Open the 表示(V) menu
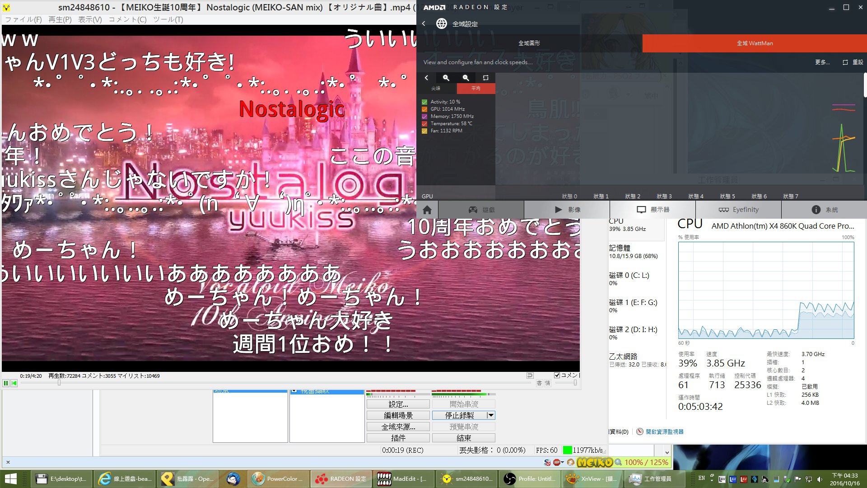 (x=90, y=19)
